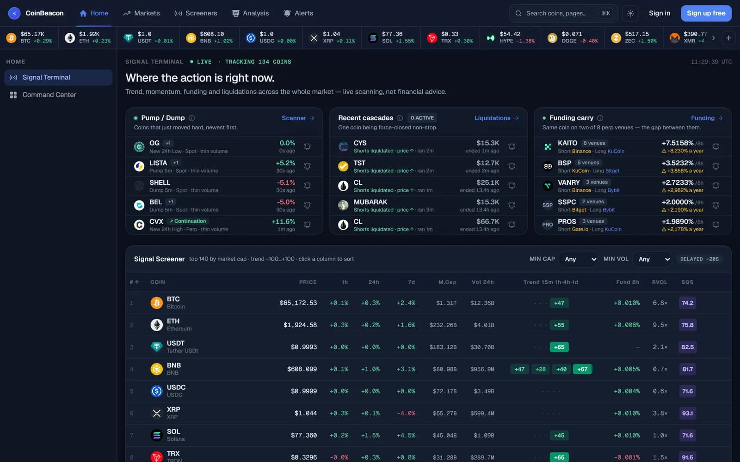The height and width of the screenshot is (462, 740).
Task: Focus the Search coins, pages field
Action: [x=563, y=13]
